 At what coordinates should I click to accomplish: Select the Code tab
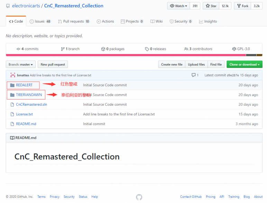pos(16,21)
